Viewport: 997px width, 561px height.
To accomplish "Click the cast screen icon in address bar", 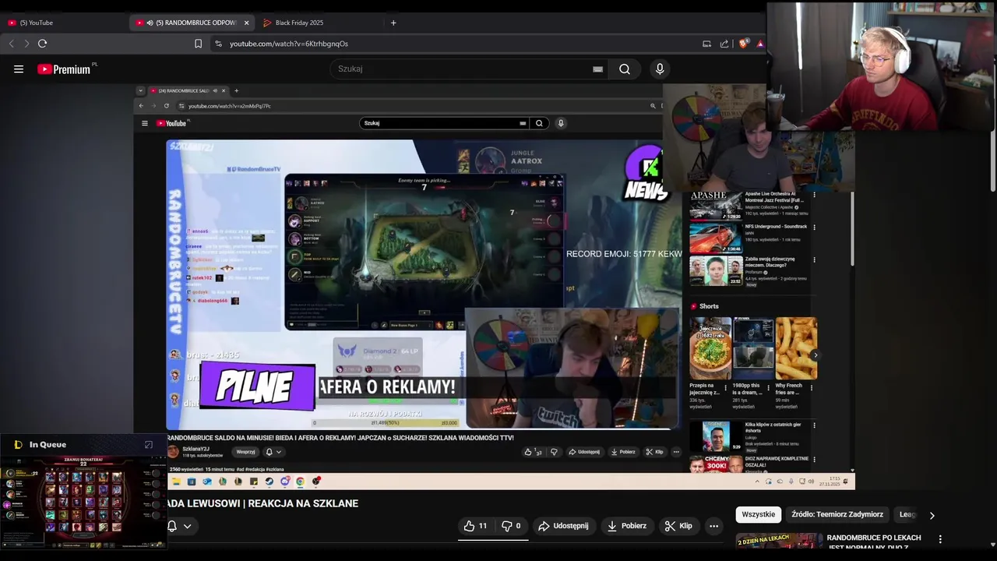I will point(706,44).
